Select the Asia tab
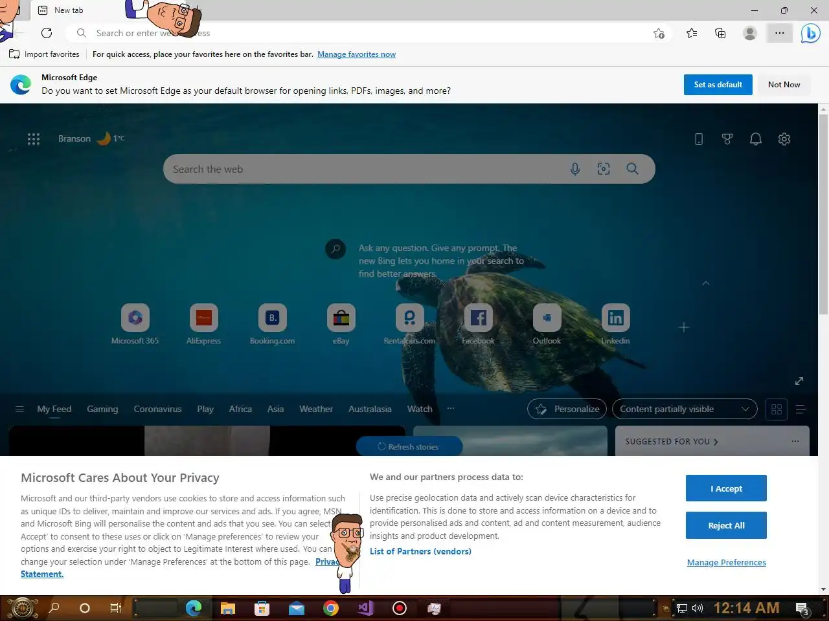The width and height of the screenshot is (829, 621). point(276,409)
